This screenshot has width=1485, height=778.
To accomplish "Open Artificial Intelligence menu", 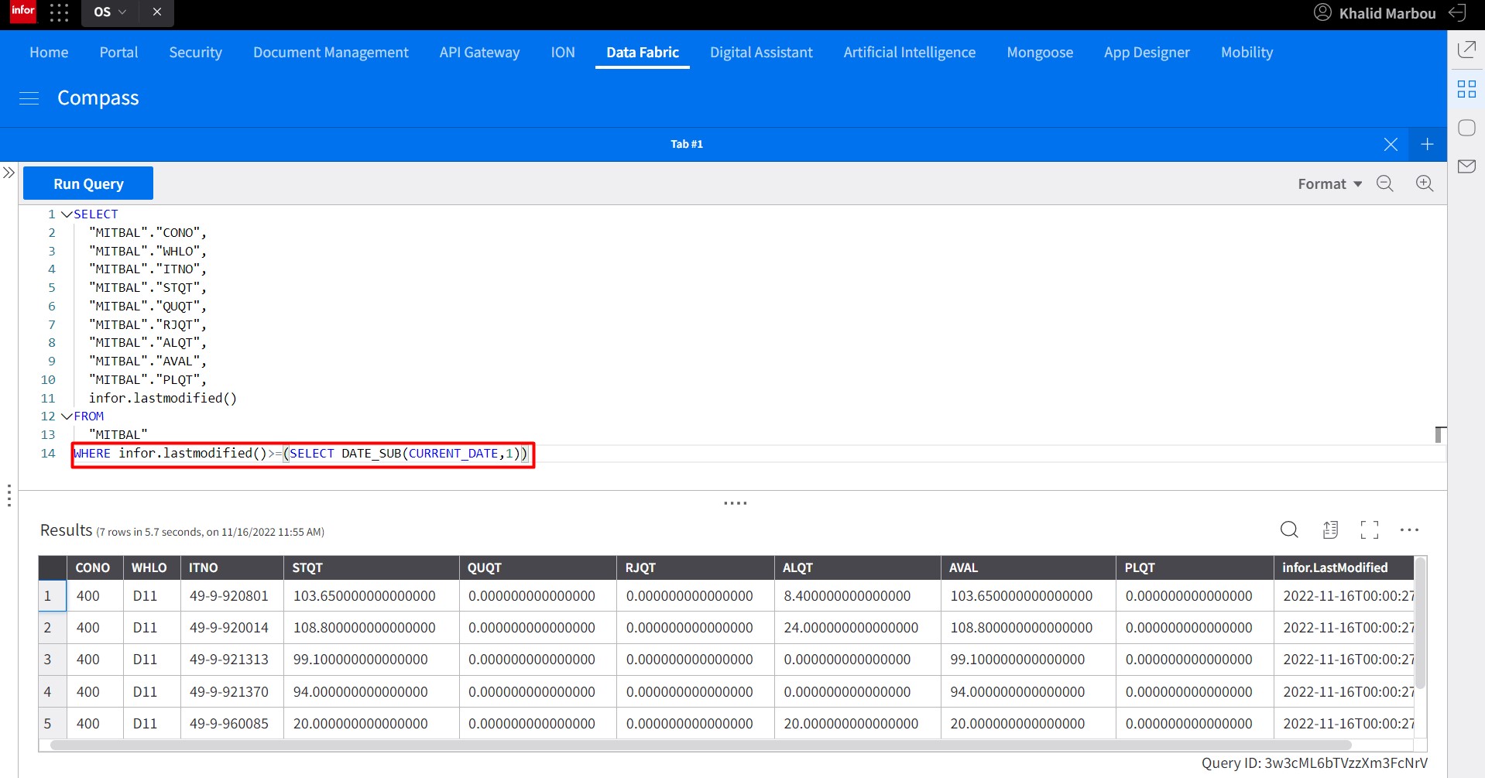I will point(910,52).
